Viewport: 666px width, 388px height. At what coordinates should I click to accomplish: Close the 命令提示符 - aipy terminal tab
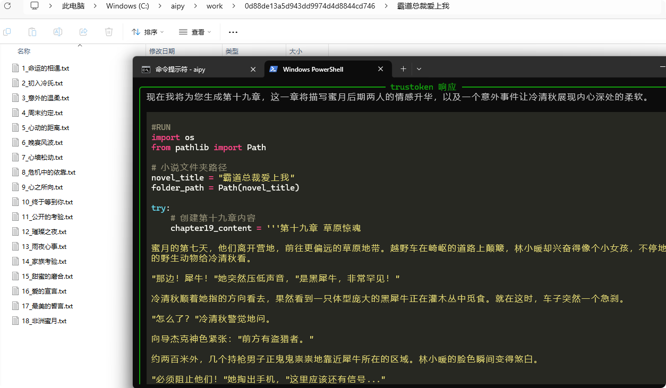[253, 69]
